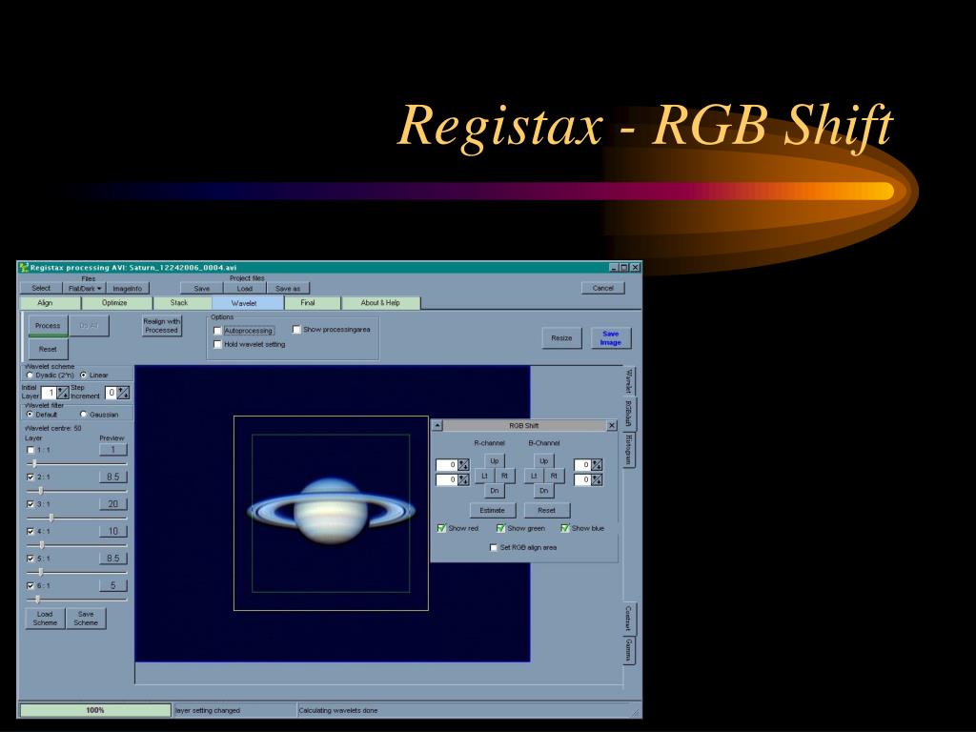This screenshot has height=732, width=976.
Task: Click the Registax window title icon
Action: point(24,267)
